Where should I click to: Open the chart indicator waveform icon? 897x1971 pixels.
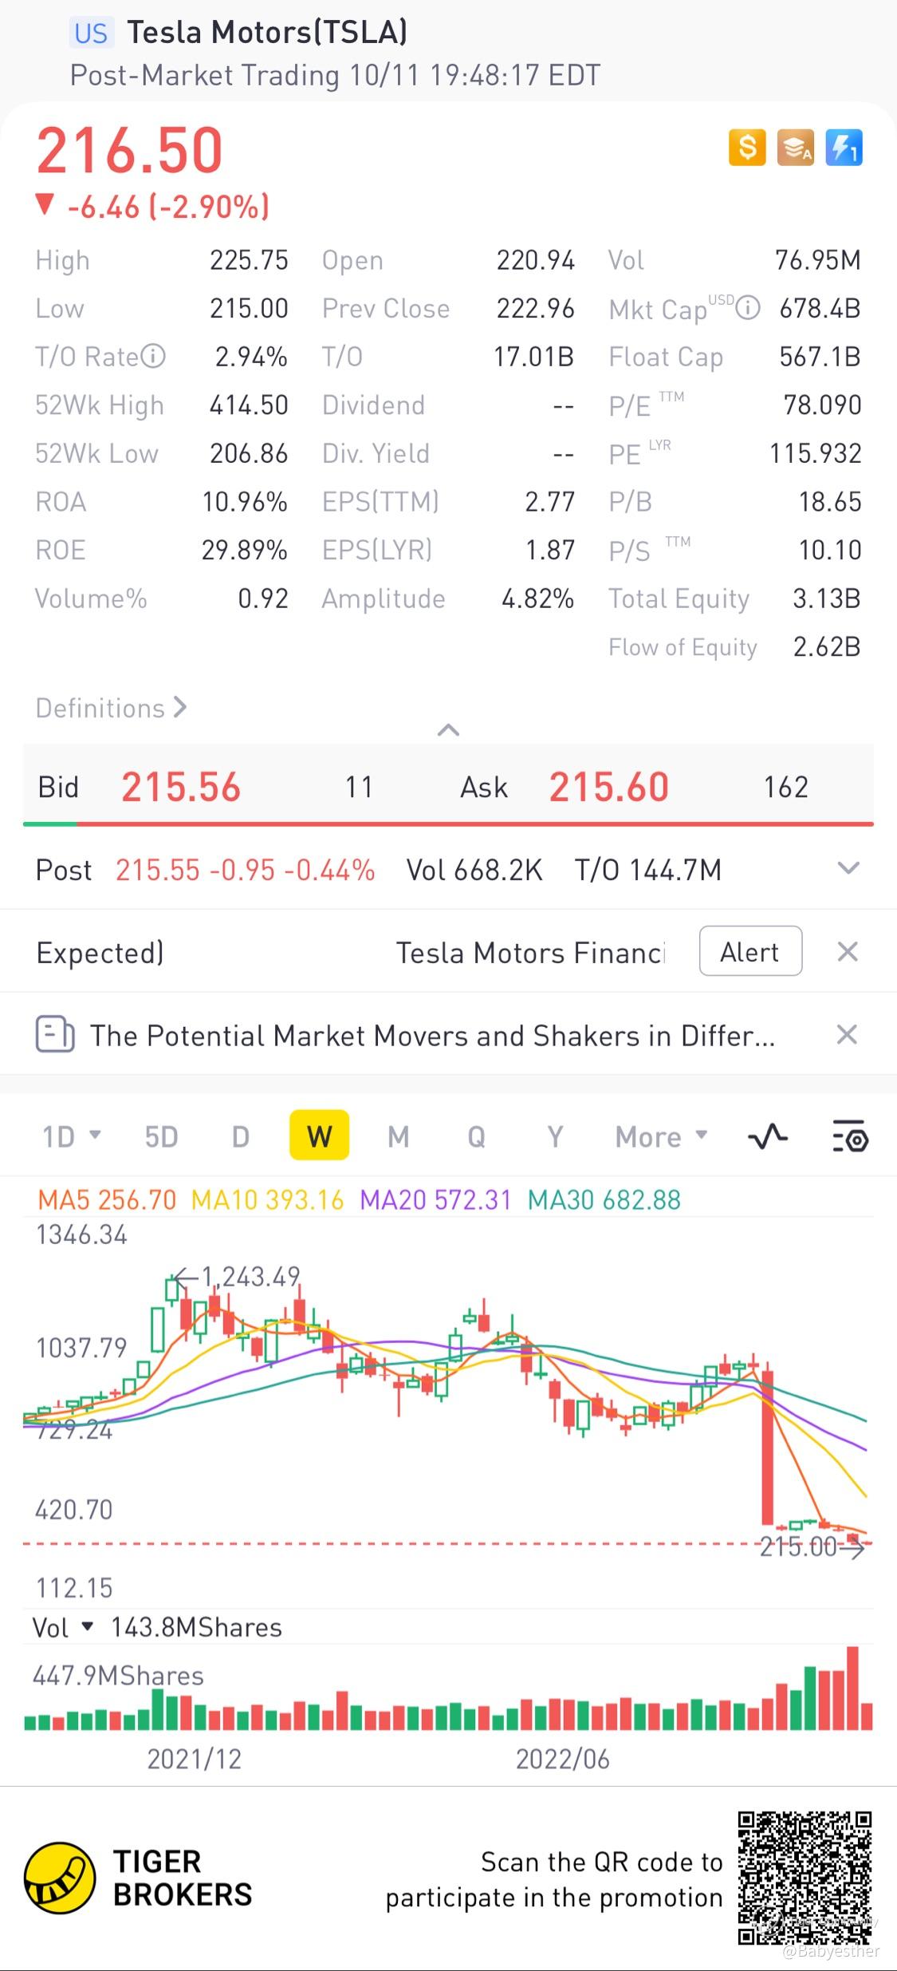[x=768, y=1136]
